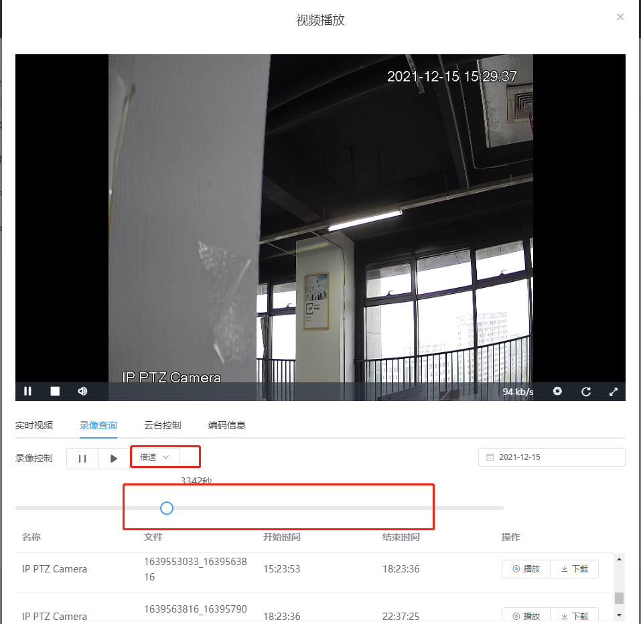Image resolution: width=641 pixels, height=624 pixels.
Task: Open the 实时视频 tab
Action: (33, 424)
